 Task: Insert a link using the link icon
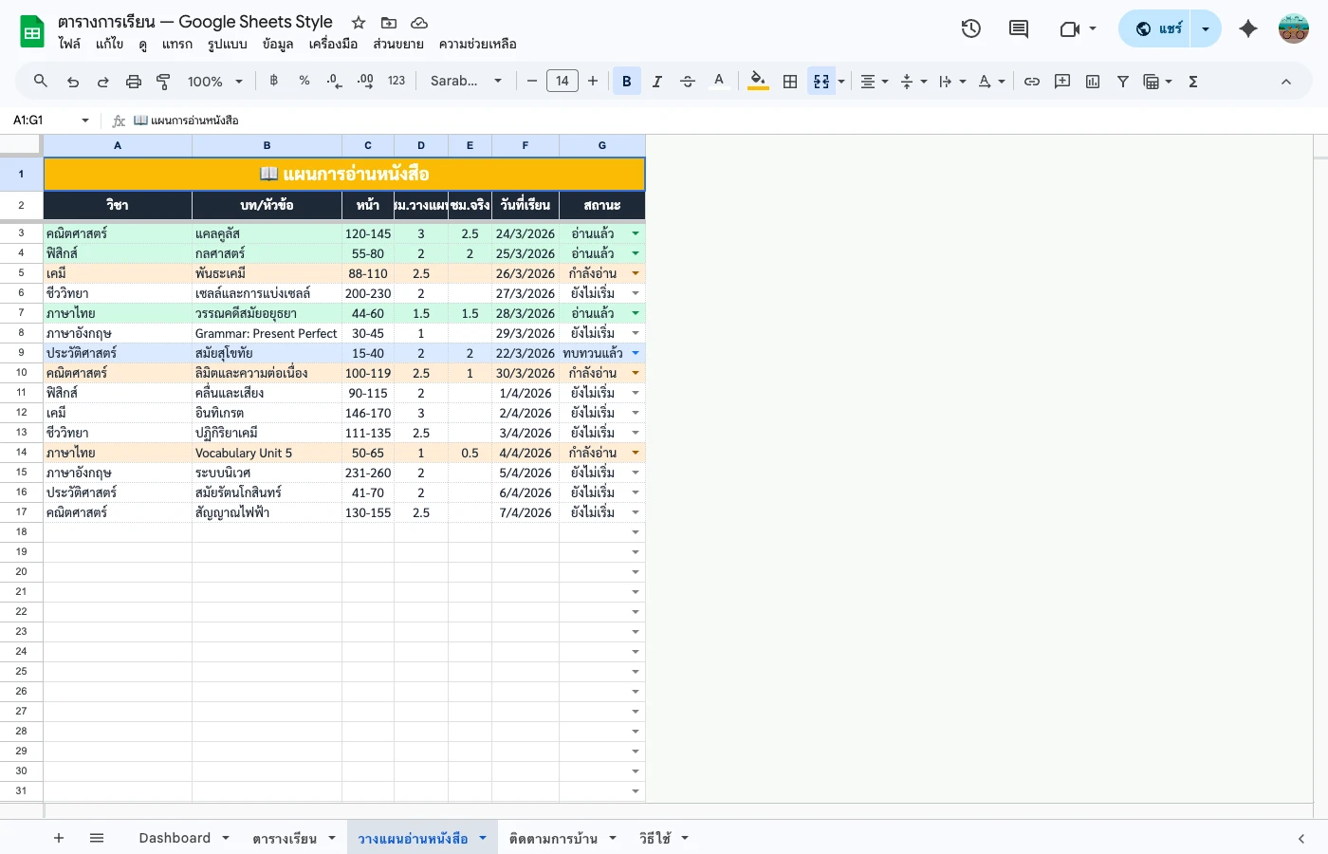[x=1032, y=81]
